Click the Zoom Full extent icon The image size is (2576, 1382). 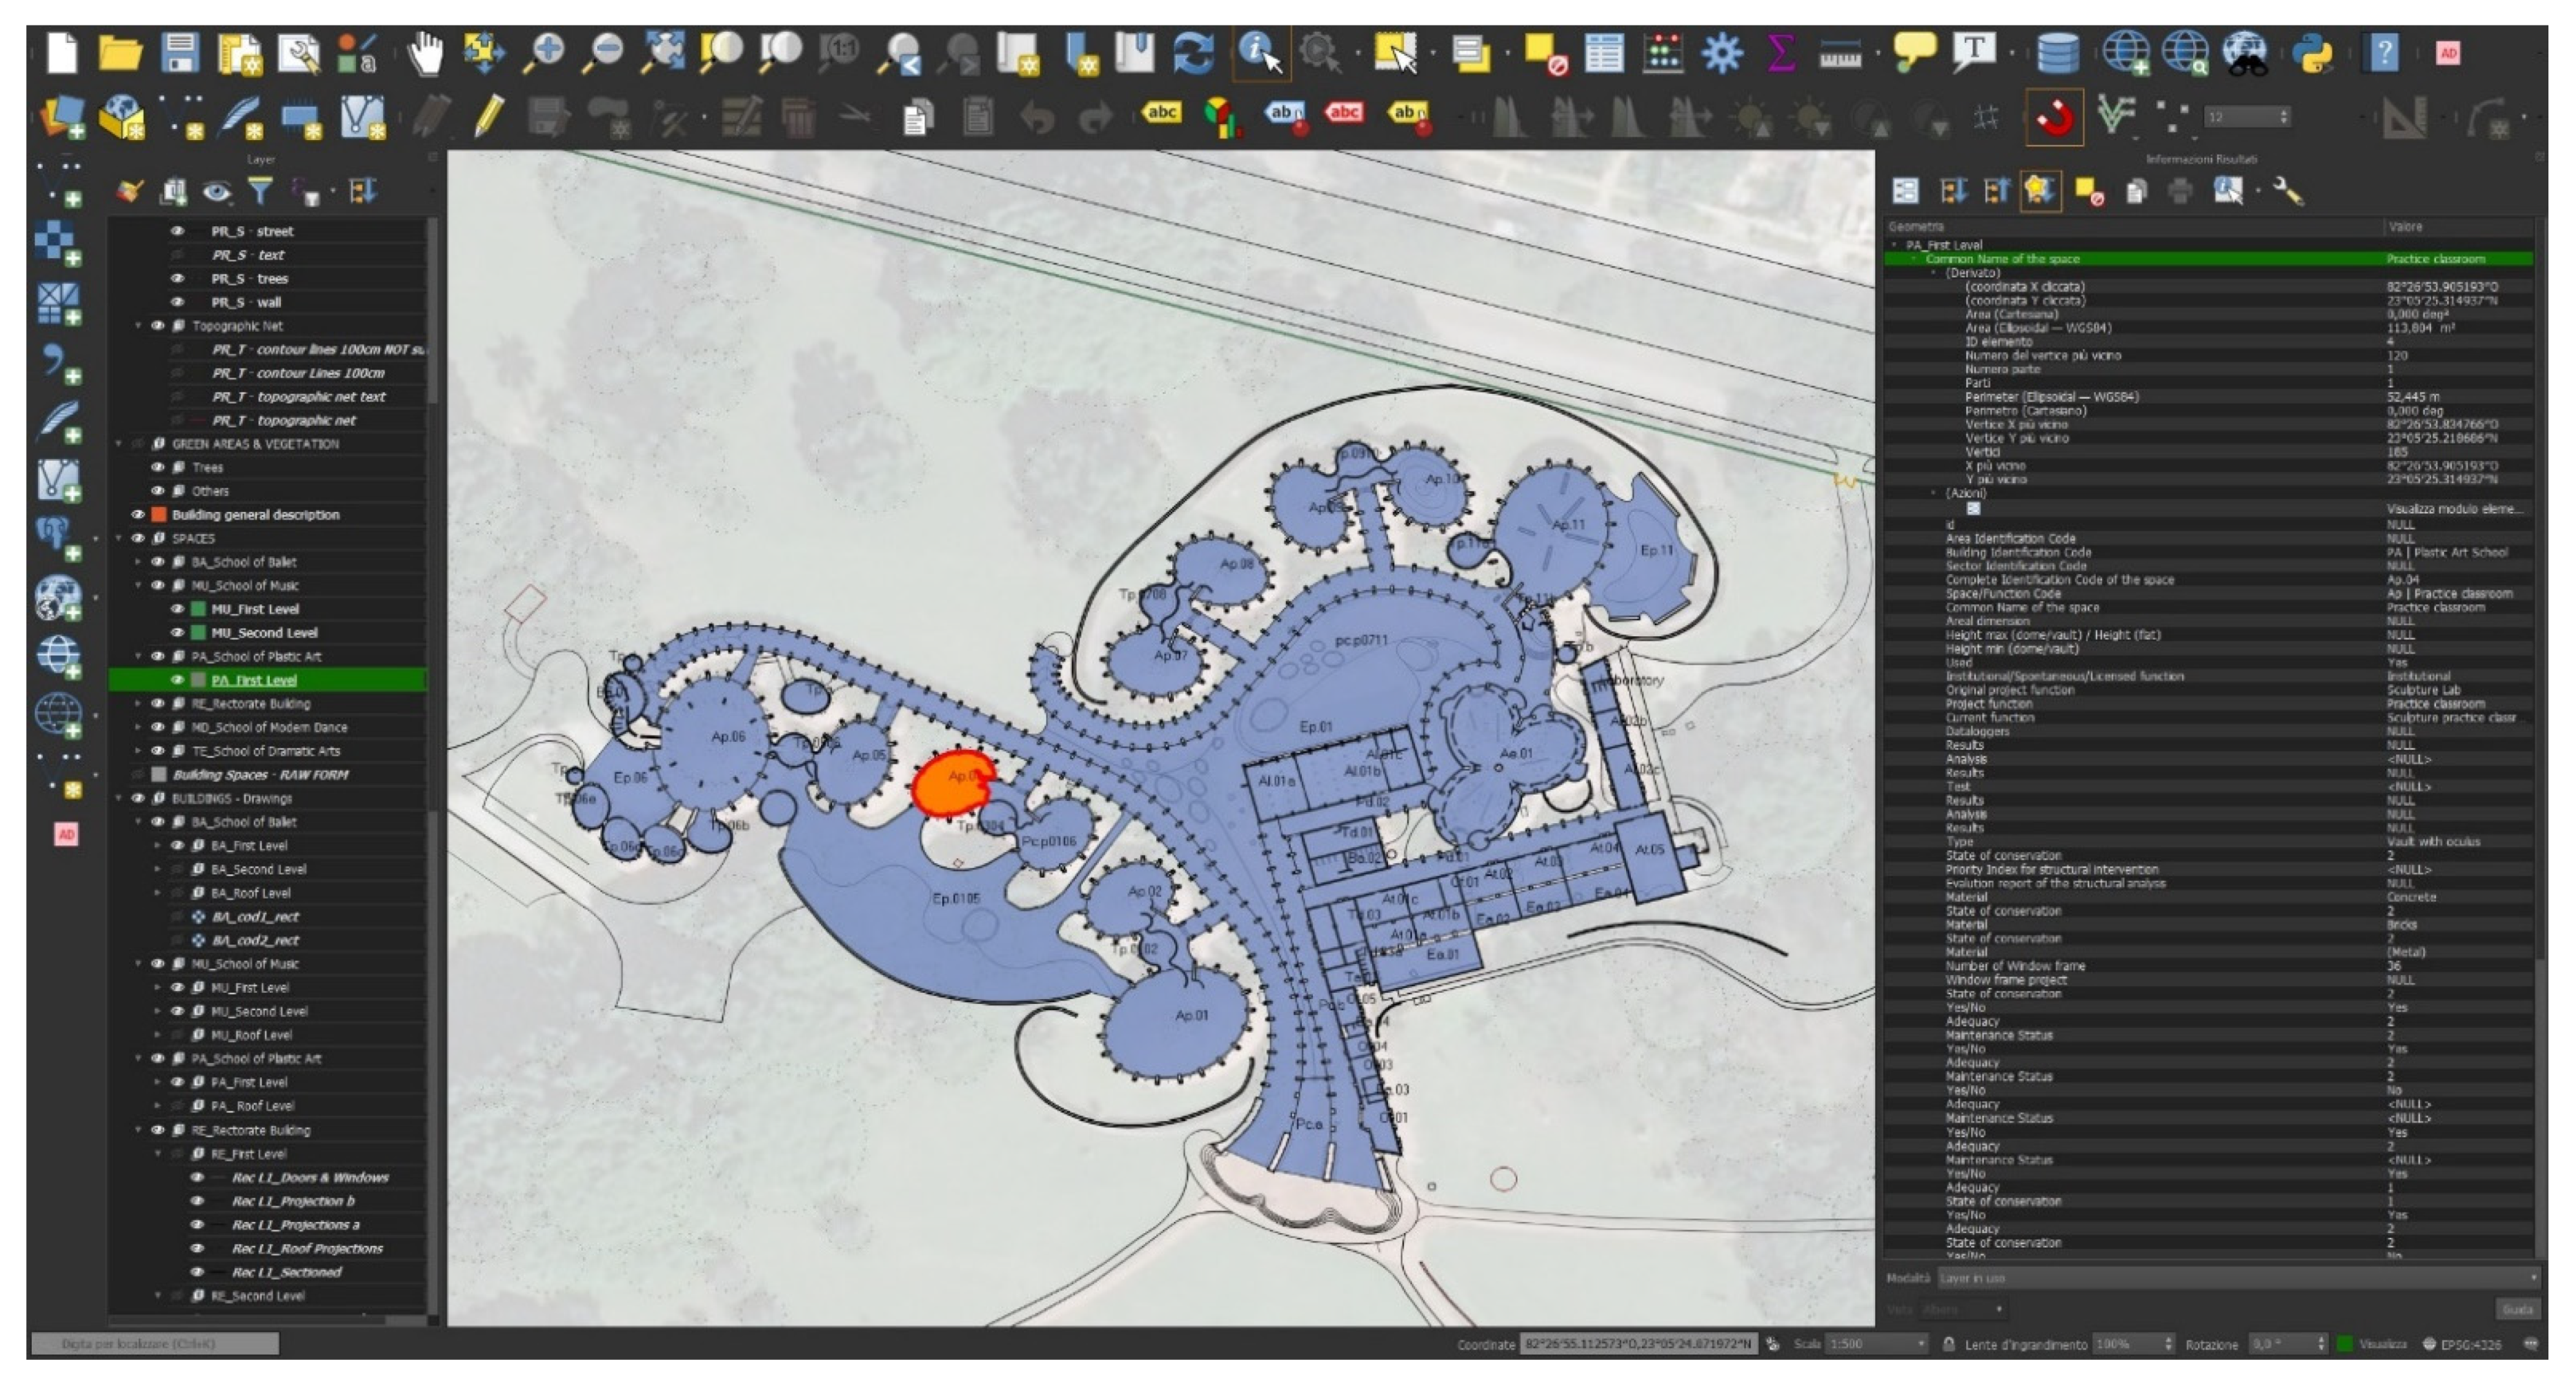coord(664,53)
